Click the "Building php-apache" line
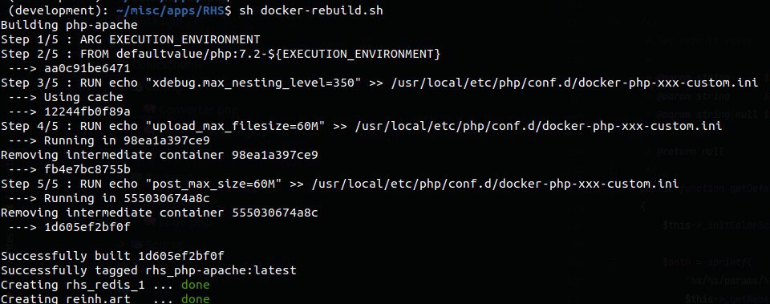 pyautogui.click(x=69, y=25)
